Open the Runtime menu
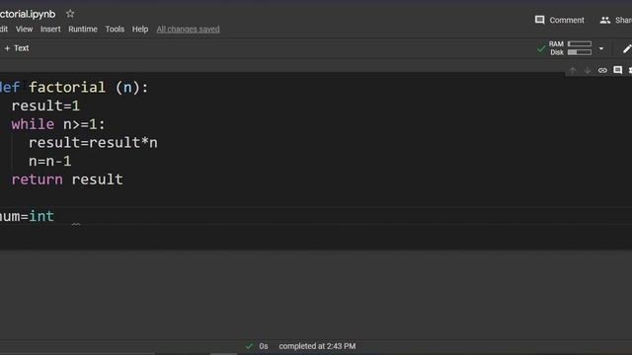This screenshot has width=632, height=355. (83, 29)
